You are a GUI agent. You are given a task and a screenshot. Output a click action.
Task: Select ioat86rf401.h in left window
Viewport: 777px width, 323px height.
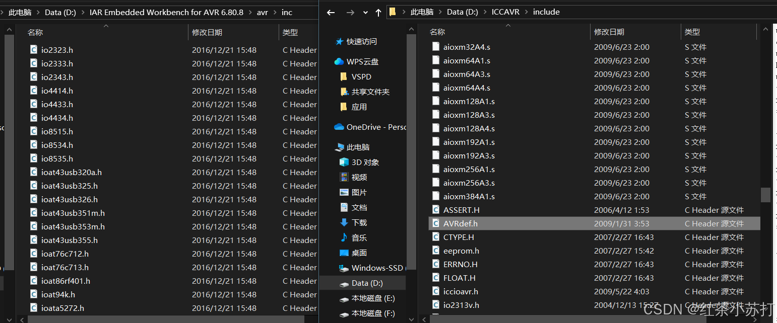click(x=66, y=281)
